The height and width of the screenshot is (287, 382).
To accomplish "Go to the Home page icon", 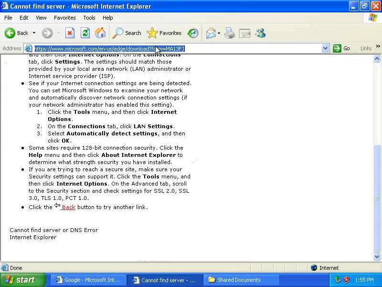I will (100, 33).
